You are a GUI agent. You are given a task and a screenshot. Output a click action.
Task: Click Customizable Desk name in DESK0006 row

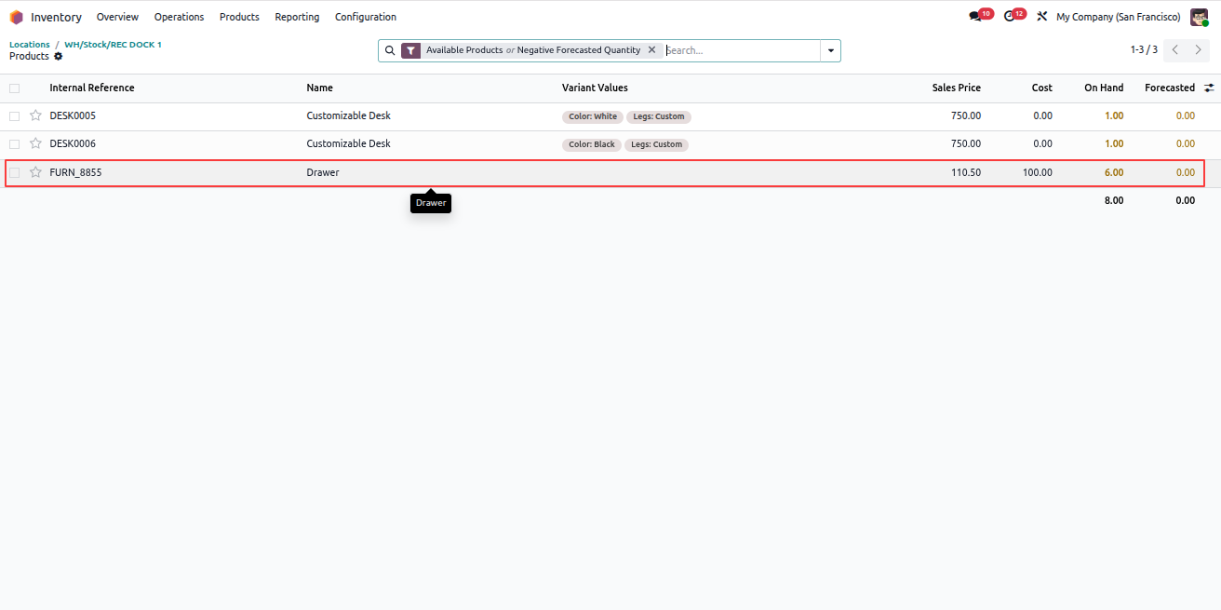(348, 143)
